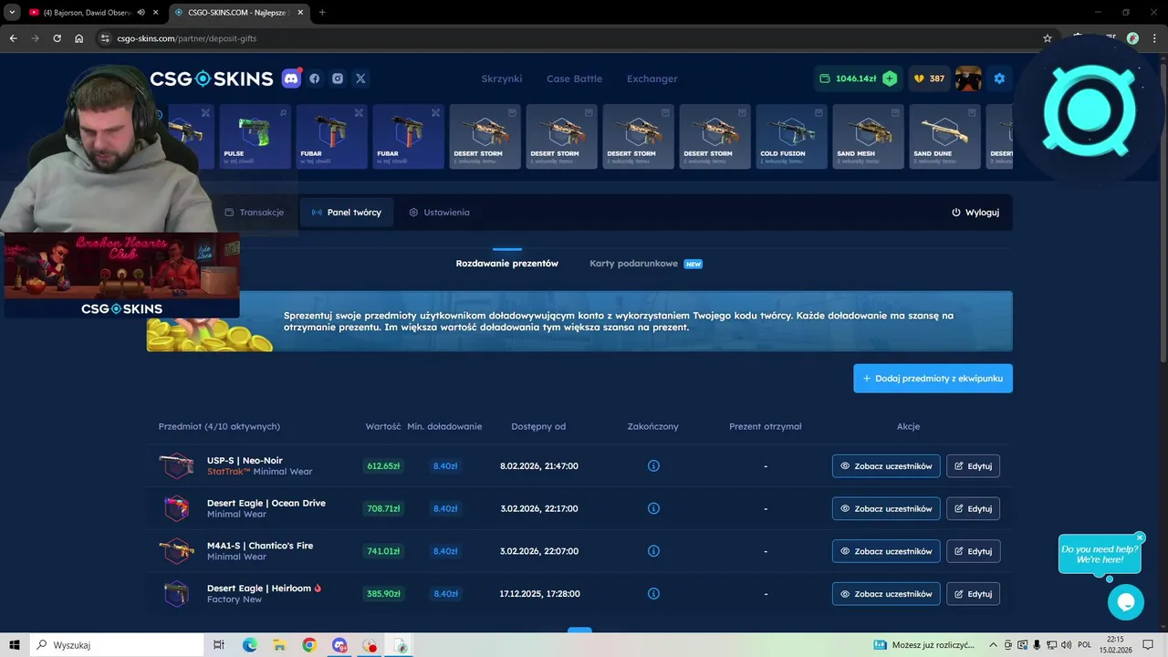Click the browser Home icon
Viewport: 1168px width, 657px height.
pyautogui.click(x=79, y=38)
